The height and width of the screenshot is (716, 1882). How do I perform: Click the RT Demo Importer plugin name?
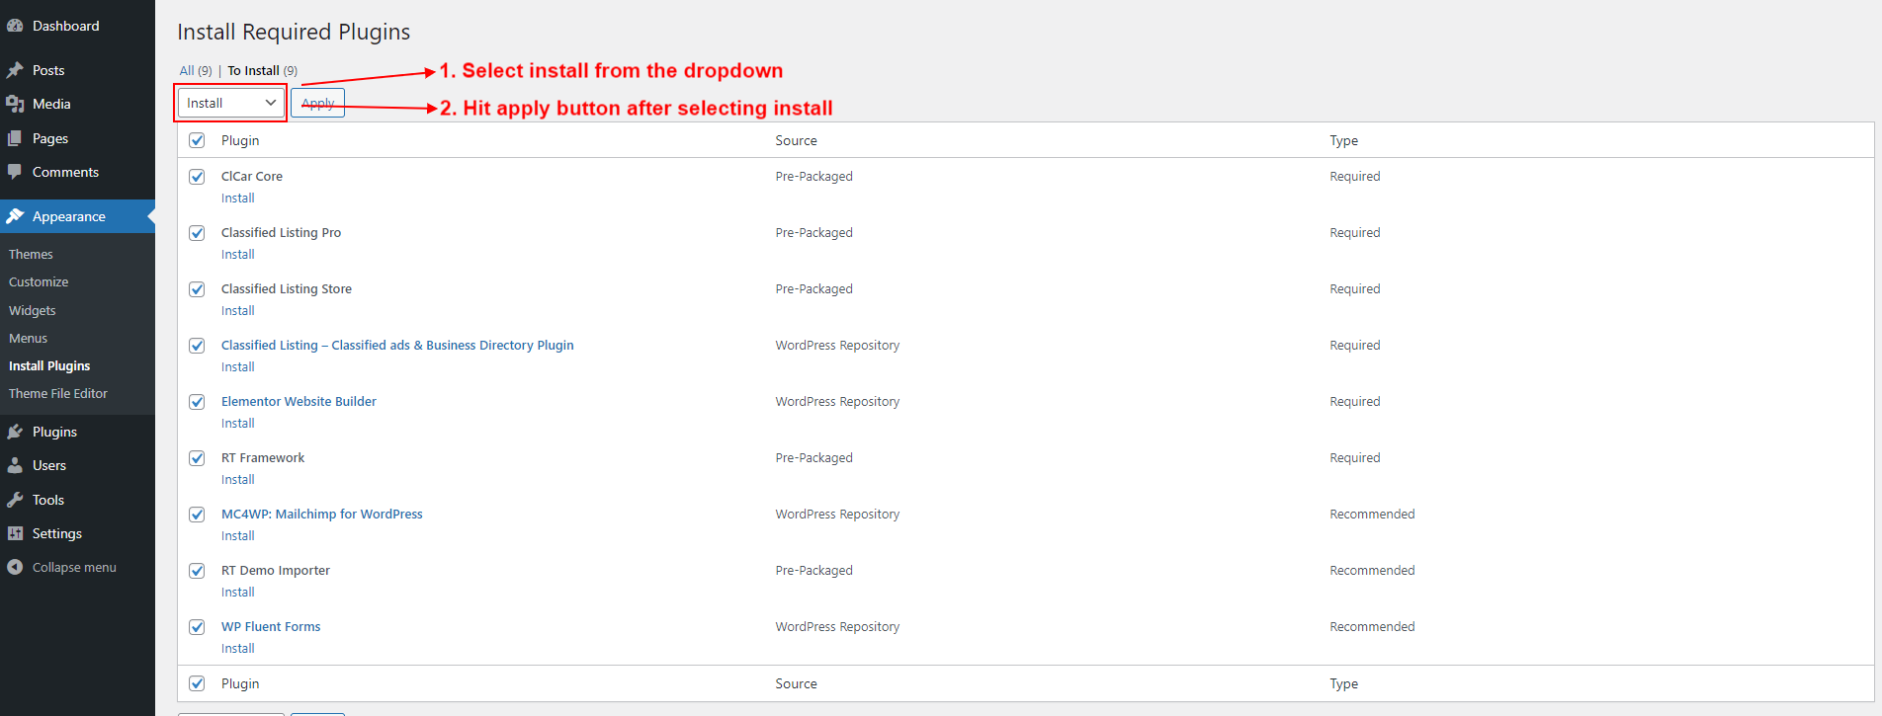[276, 570]
